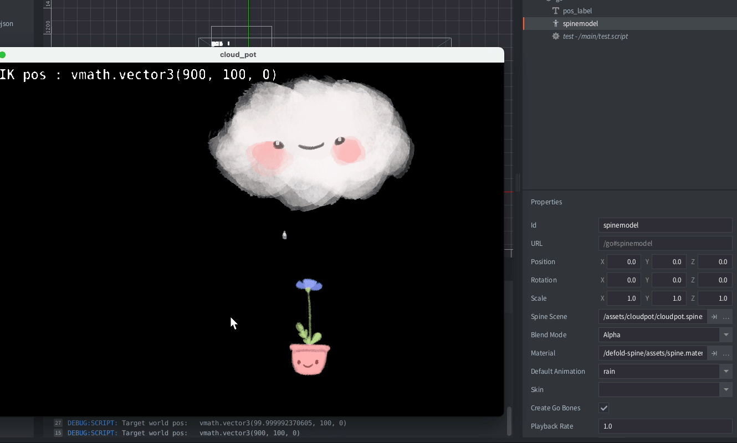Click the spinemodel figure icon in outline
This screenshot has width=737, height=443.
[556, 24]
